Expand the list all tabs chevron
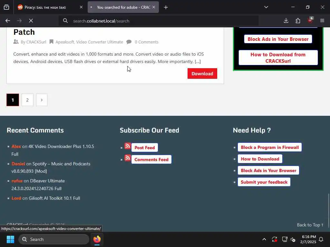Image resolution: width=330 pixels, height=247 pixels. click(266, 7)
